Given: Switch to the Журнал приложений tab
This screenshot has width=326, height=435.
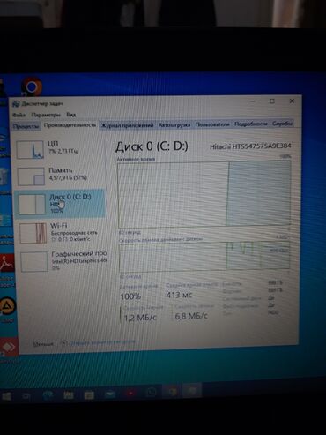Looking at the screenshot, I should coord(127,125).
